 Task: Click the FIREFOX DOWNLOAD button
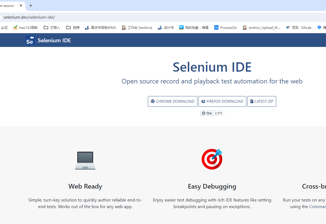tap(222, 101)
